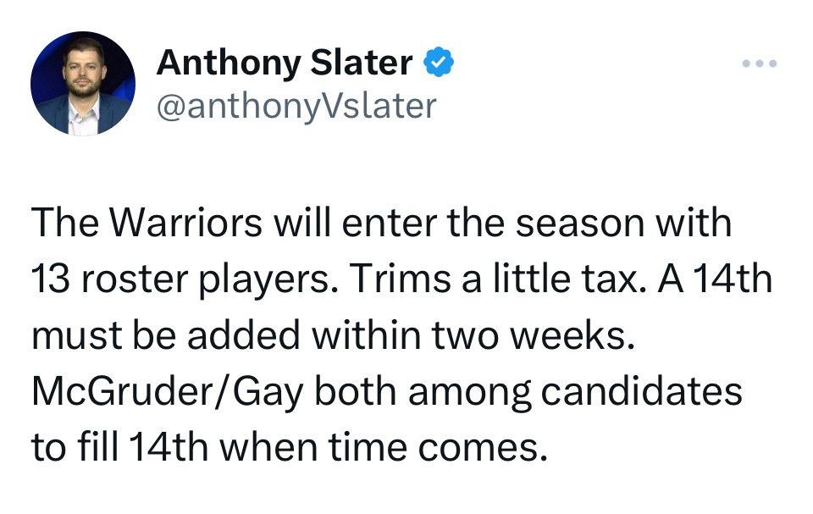The image size is (813, 514).
Task: Open the three-dot more options menu
Action: 759,64
